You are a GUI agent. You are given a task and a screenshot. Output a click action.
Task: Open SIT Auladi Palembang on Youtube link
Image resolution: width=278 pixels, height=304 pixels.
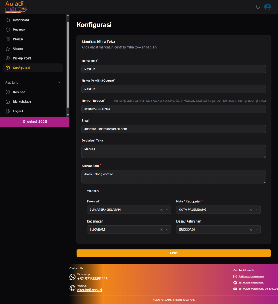pos(258,288)
